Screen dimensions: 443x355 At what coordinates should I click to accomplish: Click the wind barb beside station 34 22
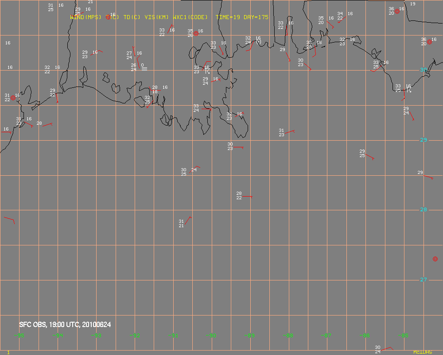pos(342,20)
